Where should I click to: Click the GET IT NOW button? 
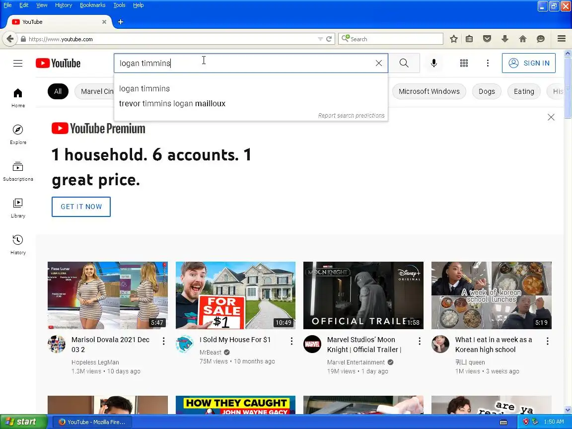click(81, 207)
